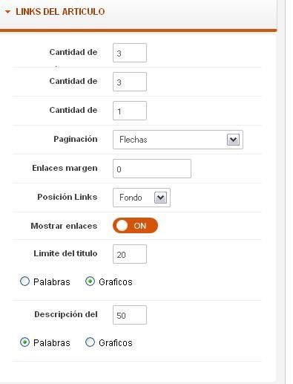
Task: Select Palabras radio under Descripción del
Action: pos(24,342)
